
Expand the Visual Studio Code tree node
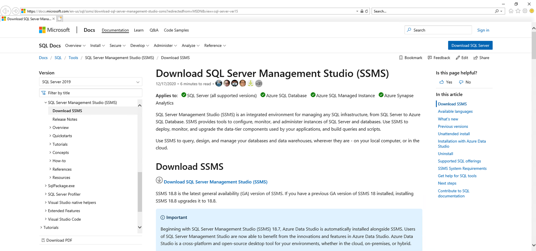[46, 219]
